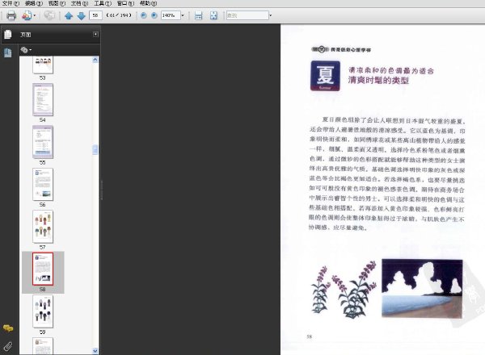Click the Bookmarks panel sidebar icon

tap(8, 52)
